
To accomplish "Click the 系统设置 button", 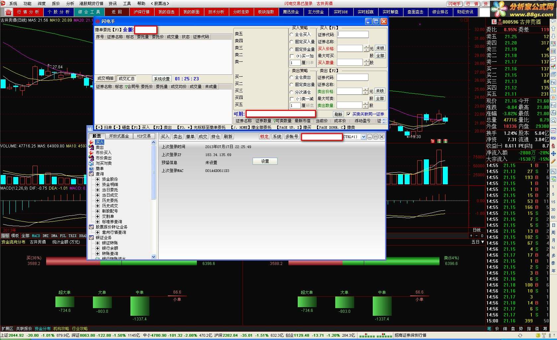I will point(162,79).
